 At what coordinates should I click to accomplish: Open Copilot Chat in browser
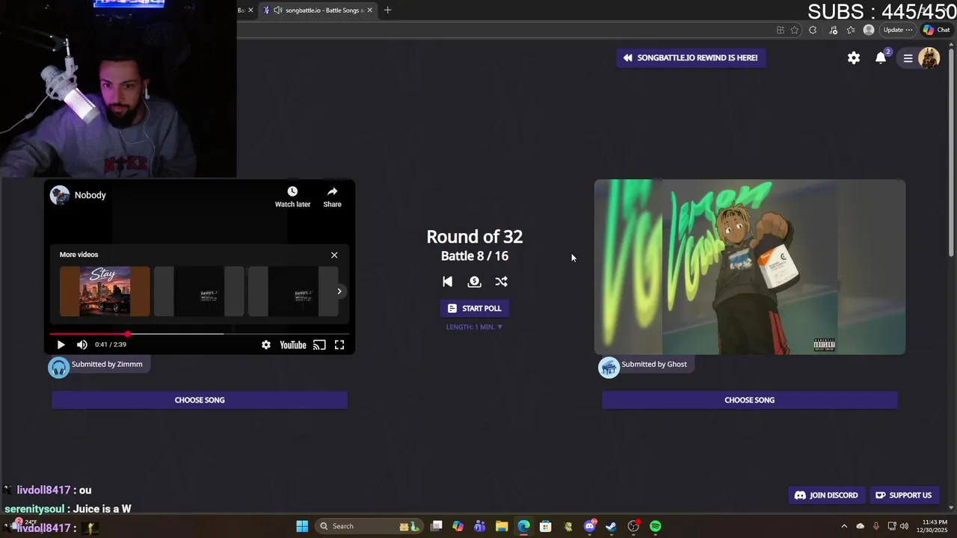[x=936, y=30]
